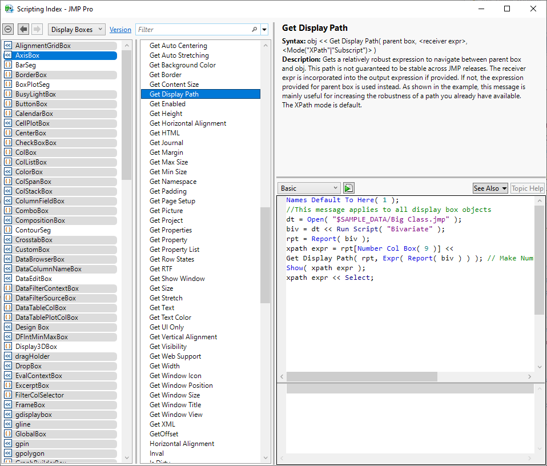Expand the See Also dropdown
The height and width of the screenshot is (466, 547).
tap(490, 188)
